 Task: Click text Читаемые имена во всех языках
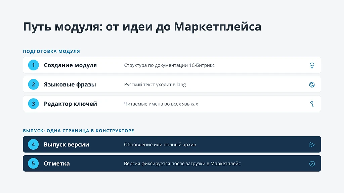(x=161, y=104)
